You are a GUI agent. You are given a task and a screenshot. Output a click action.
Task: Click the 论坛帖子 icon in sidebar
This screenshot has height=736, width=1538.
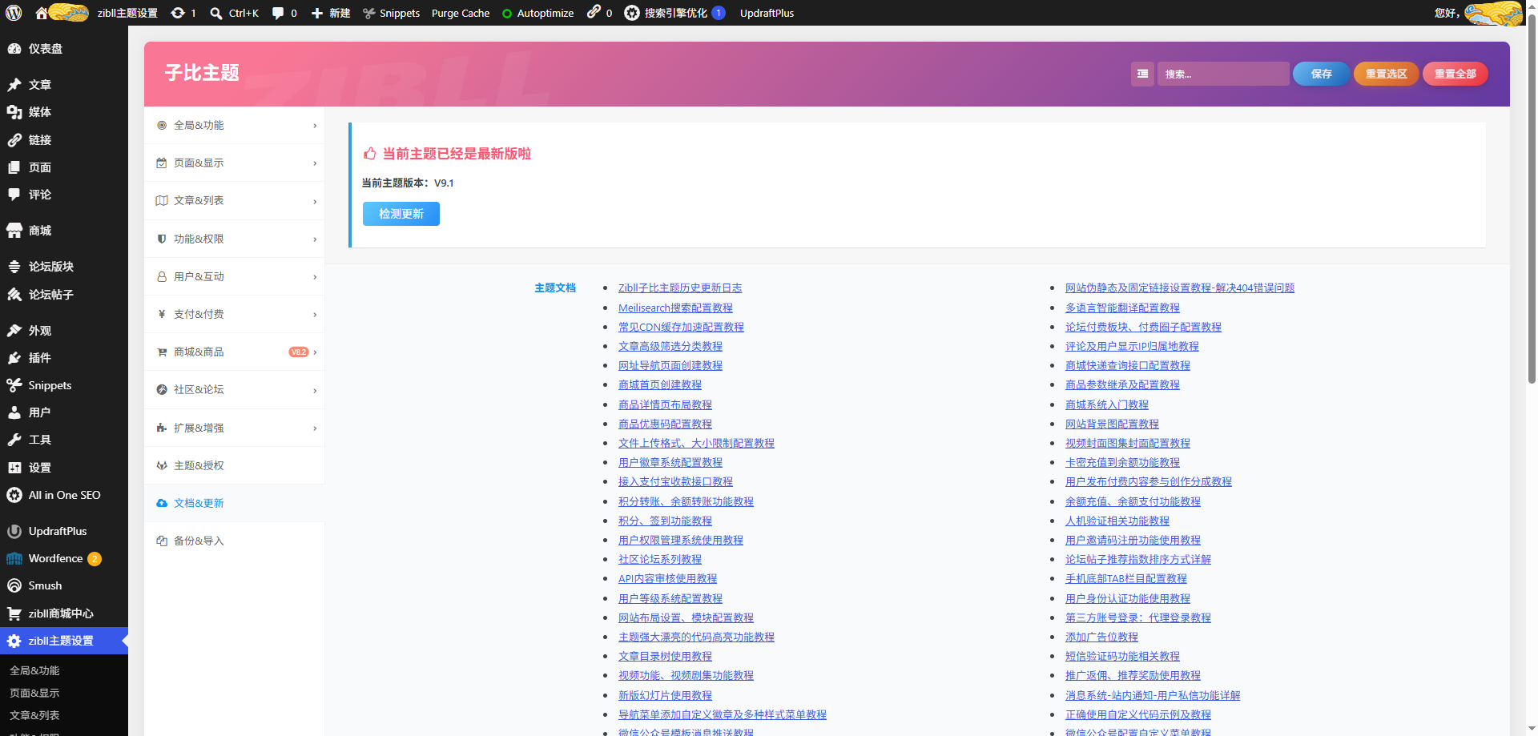click(14, 295)
